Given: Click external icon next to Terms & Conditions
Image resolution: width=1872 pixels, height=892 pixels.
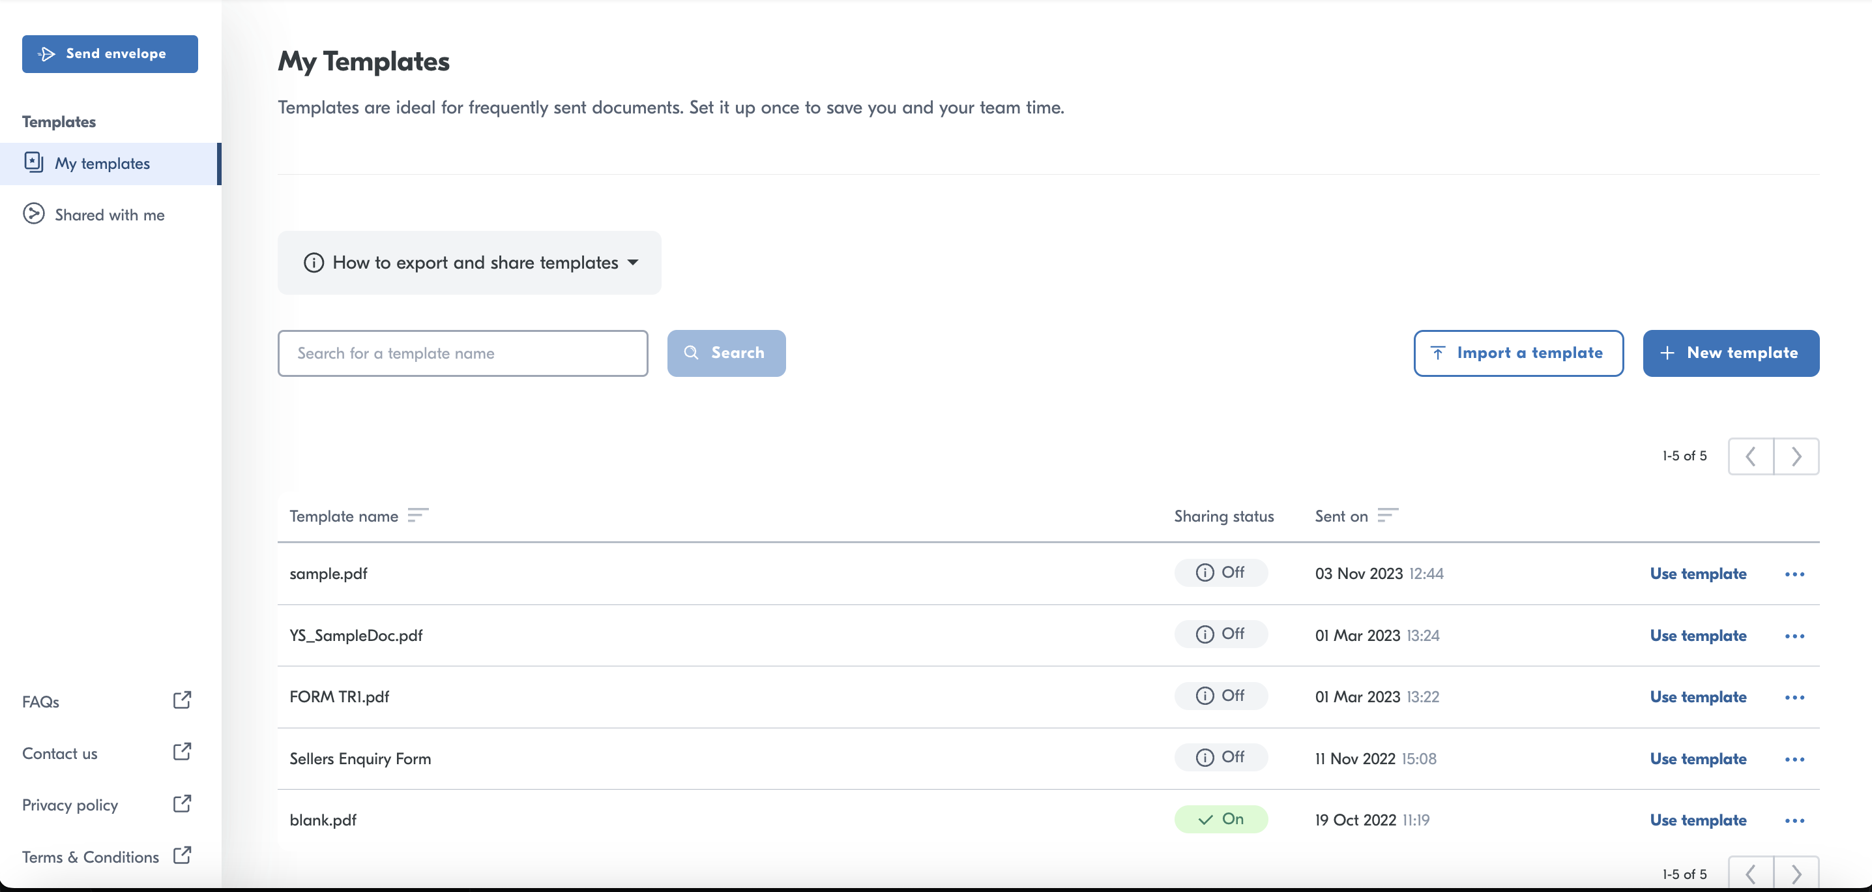Looking at the screenshot, I should coord(183,855).
